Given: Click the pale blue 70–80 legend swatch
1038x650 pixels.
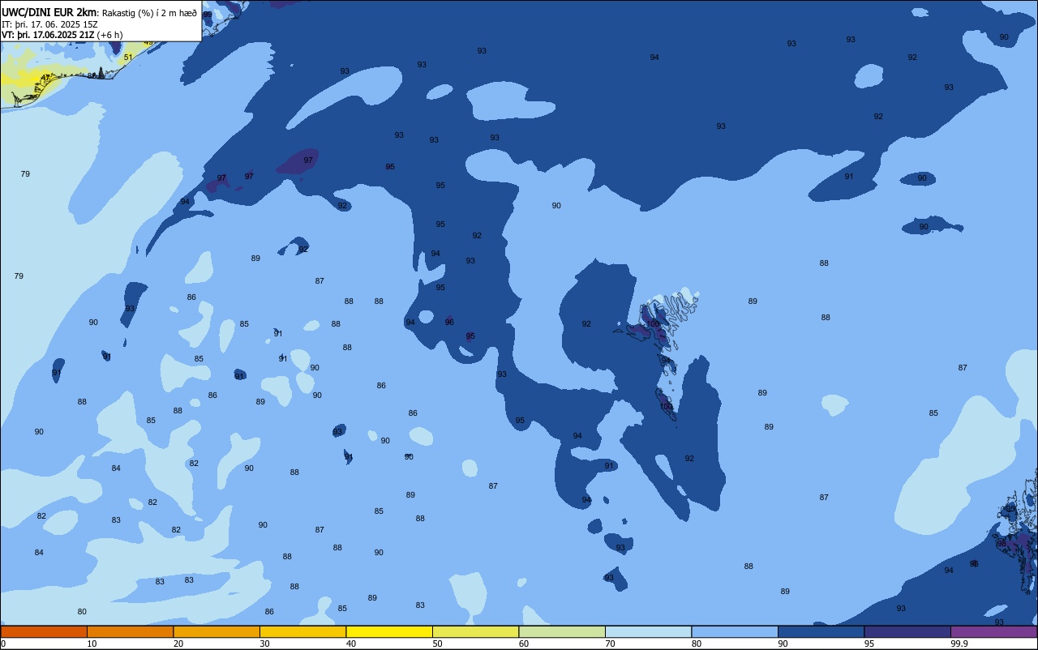Looking at the screenshot, I should [x=648, y=631].
